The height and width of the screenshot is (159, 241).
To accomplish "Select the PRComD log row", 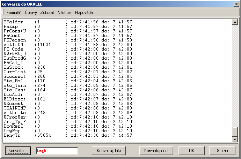I will pyautogui.click(x=68, y=36).
